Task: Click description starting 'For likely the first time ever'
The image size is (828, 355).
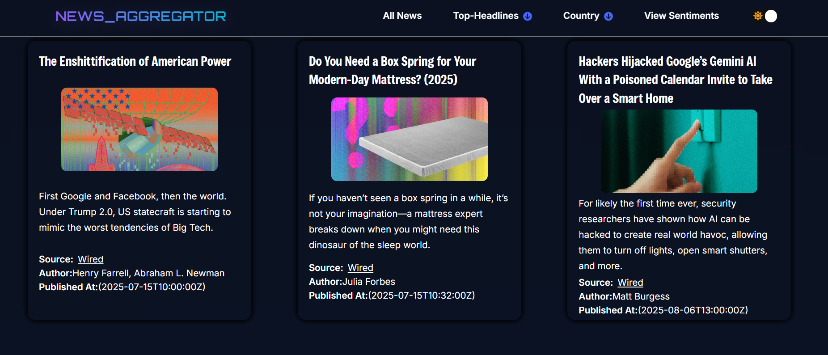Action: 673,235
